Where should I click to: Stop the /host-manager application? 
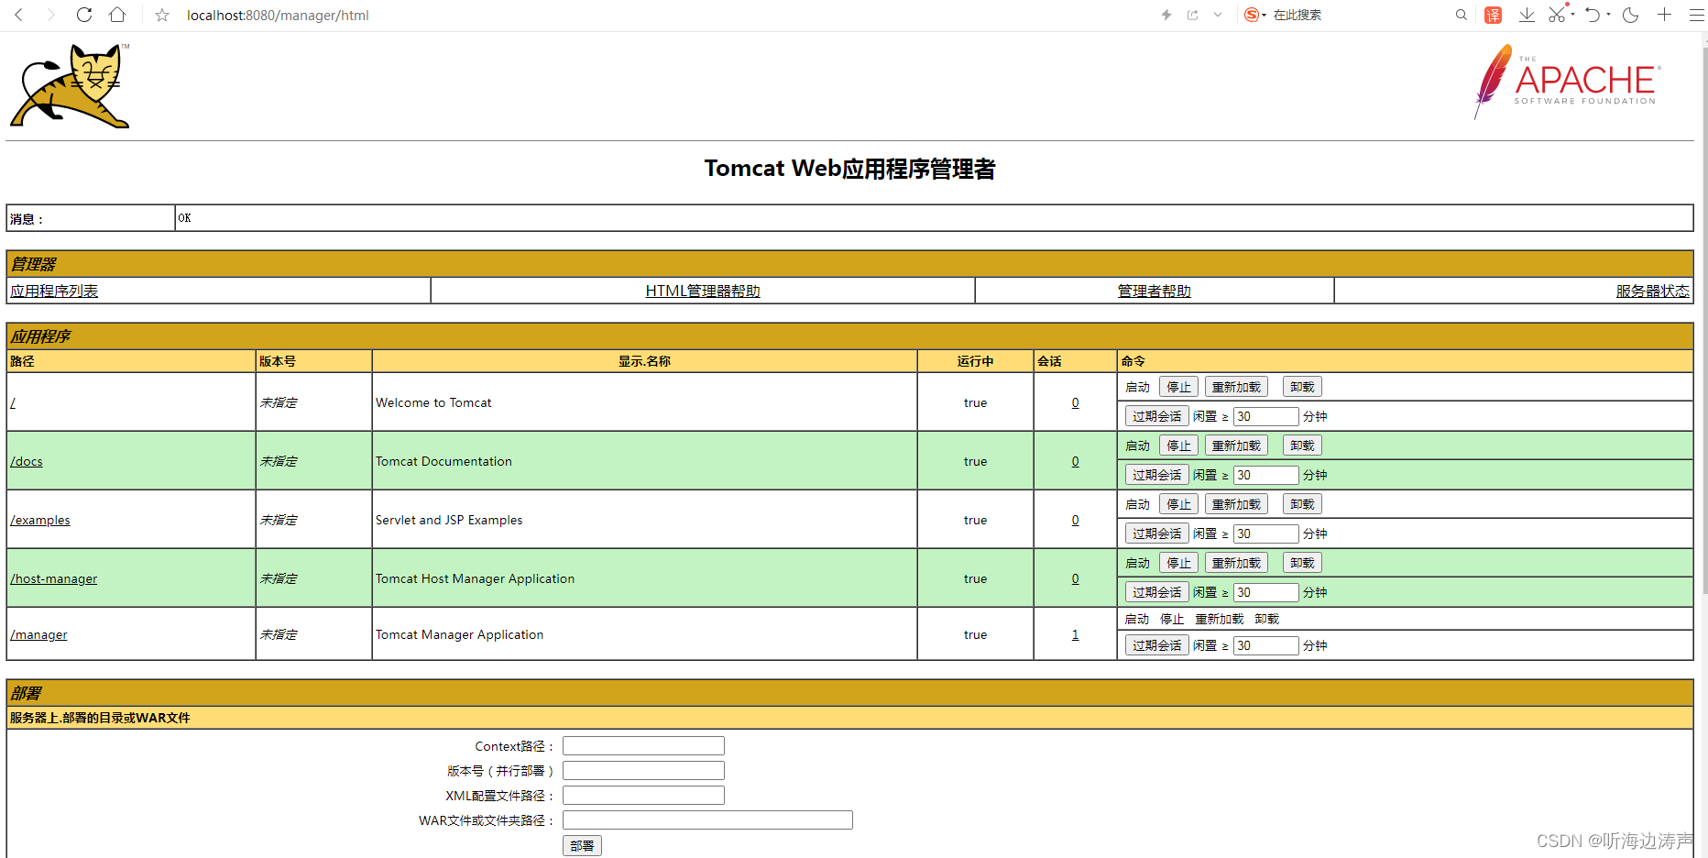point(1178,563)
